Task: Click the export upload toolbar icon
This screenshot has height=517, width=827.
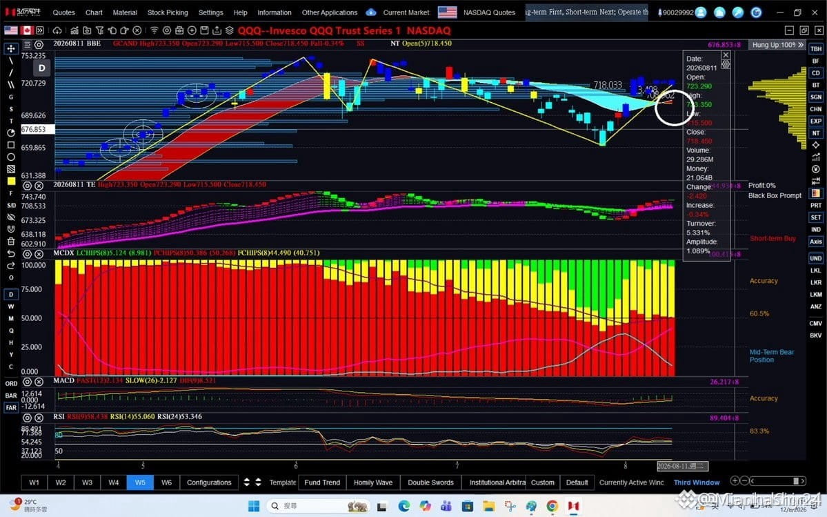Action: click(x=217, y=30)
